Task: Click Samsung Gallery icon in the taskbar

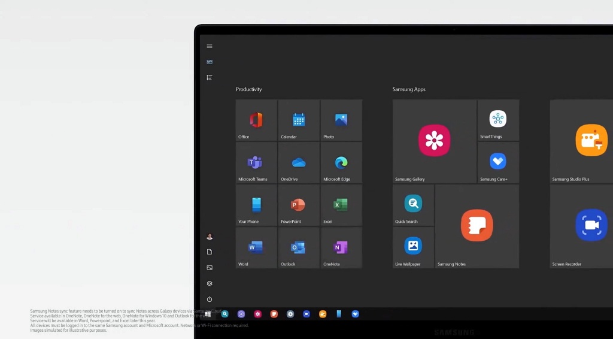Action: 257,314
